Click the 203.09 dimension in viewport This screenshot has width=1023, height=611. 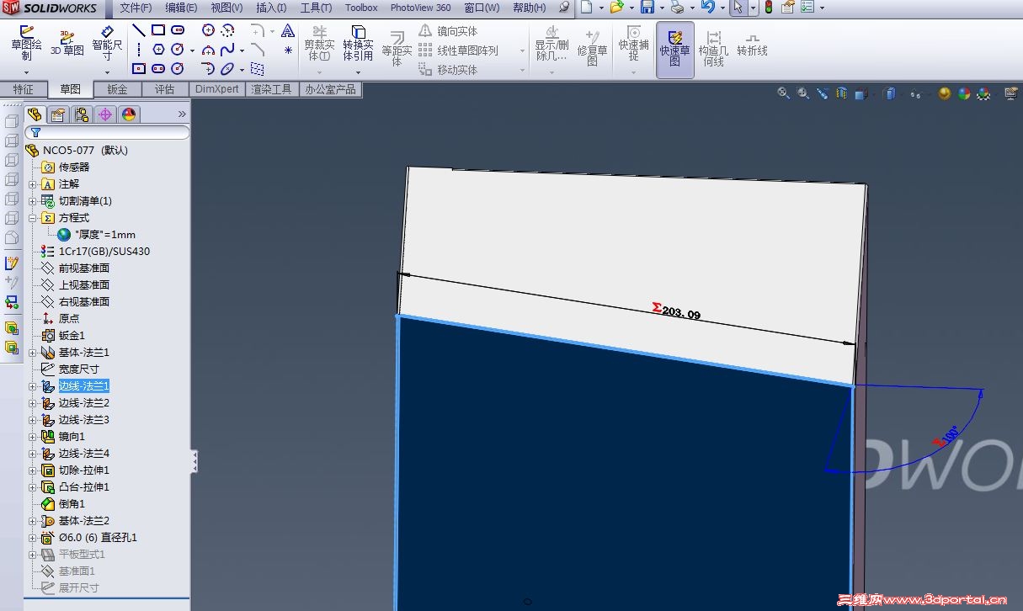tap(681, 313)
